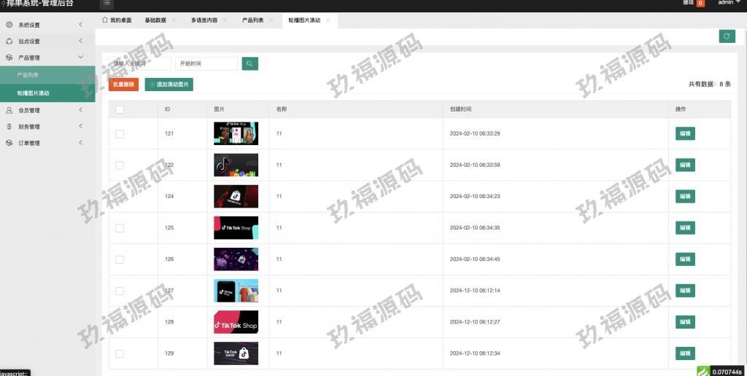Check the checkbox for row ID 121
Image resolution: width=747 pixels, height=376 pixels.
click(120, 134)
